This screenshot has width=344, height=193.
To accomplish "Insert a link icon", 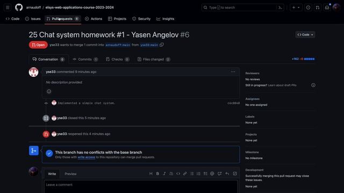I will click(185, 174).
